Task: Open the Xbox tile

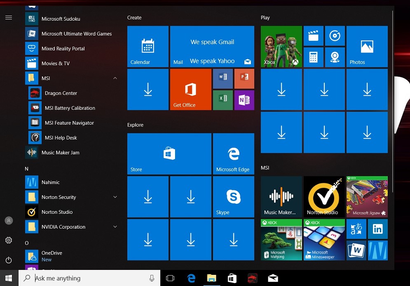Action: (281, 46)
